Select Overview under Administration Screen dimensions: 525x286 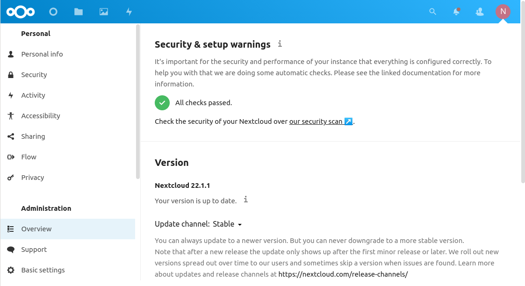[68, 229]
